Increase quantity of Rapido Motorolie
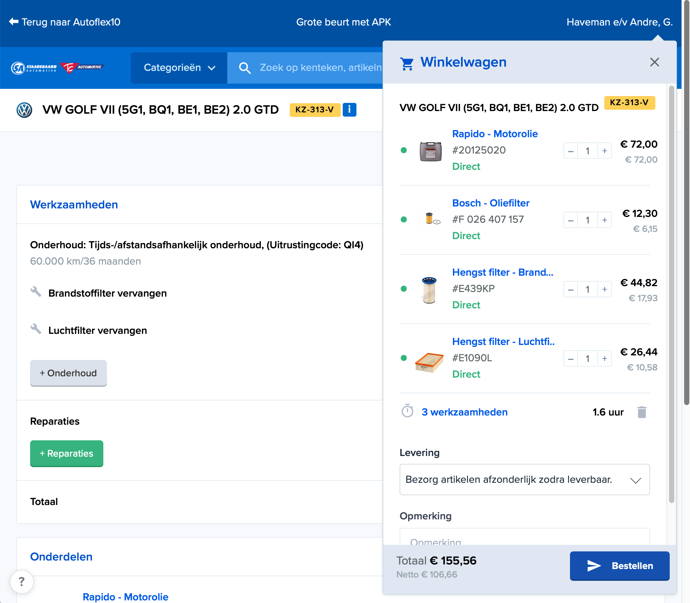 [x=604, y=151]
